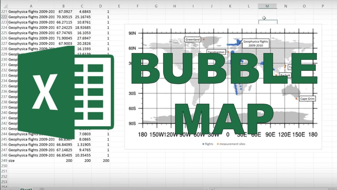Image resolution: width=337 pixels, height=190 pixels.
Task: Select column K header
Action: (230, 6)
